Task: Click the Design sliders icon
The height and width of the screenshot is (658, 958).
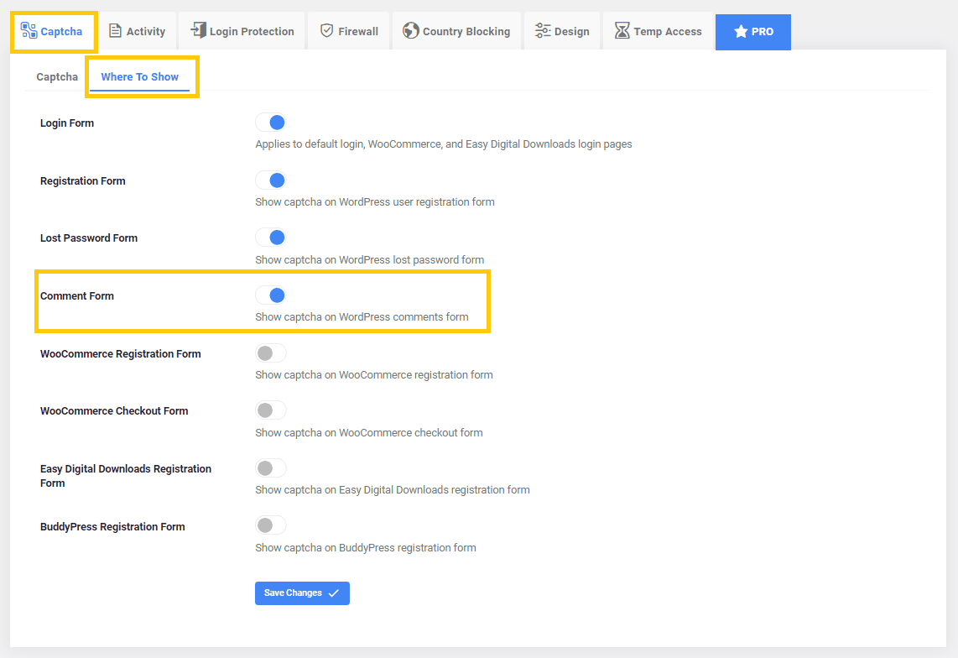Action: 543,31
